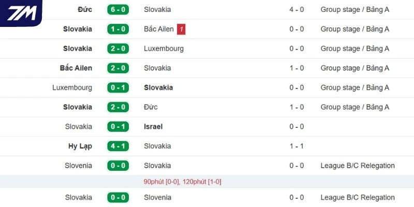Open the Luxembourg 0 - 1 Slovakia score

coord(118,87)
